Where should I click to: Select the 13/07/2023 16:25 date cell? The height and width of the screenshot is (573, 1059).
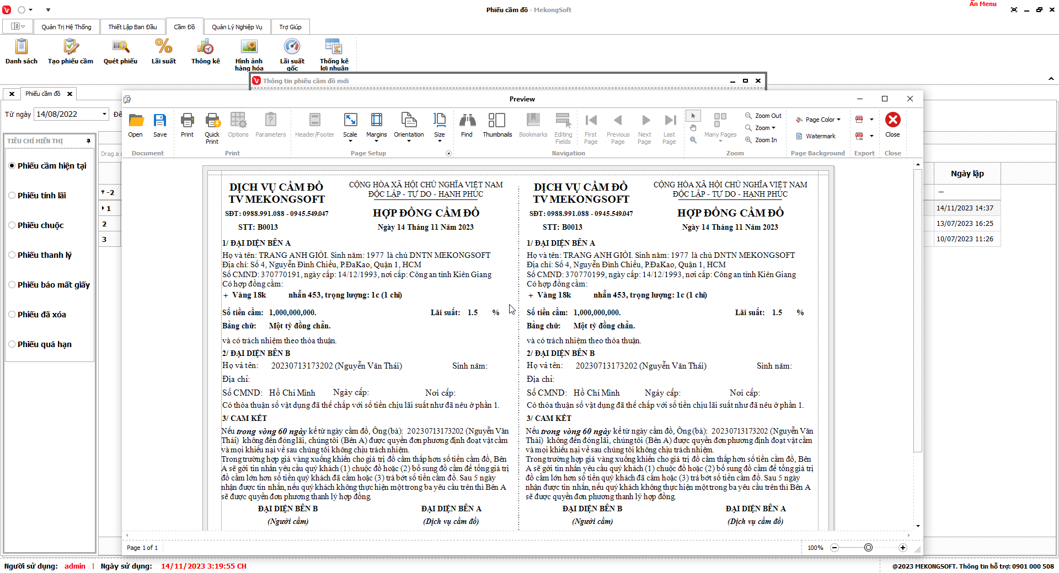967,224
